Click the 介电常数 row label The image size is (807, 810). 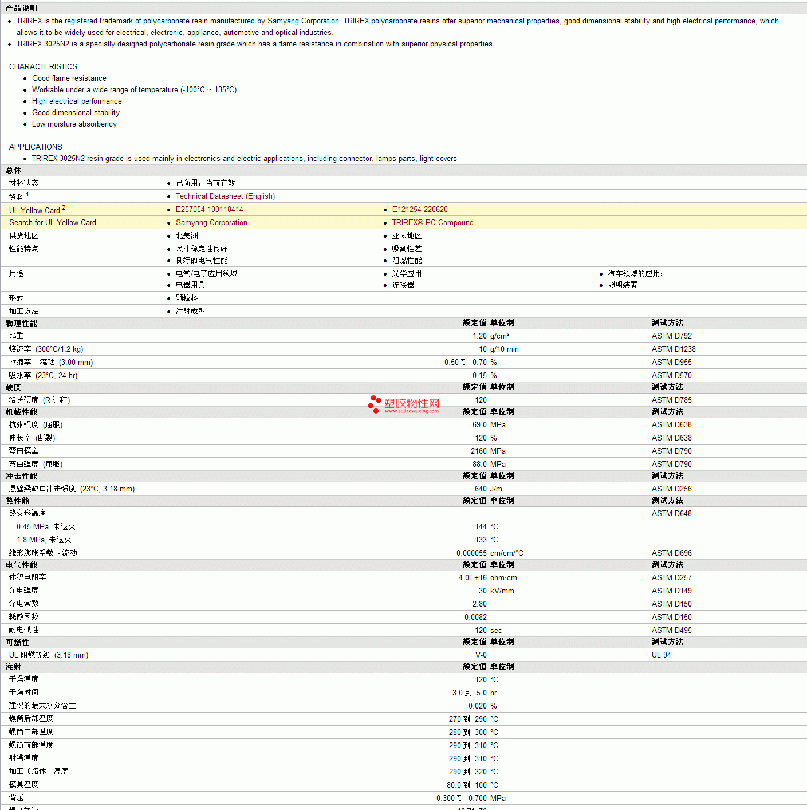click(24, 604)
